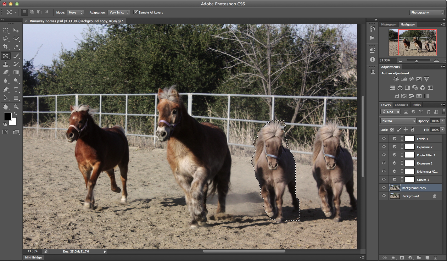Viewport: 447px width, 261px height.
Task: Hide the Levels 1 layer
Action: [x=383, y=139]
